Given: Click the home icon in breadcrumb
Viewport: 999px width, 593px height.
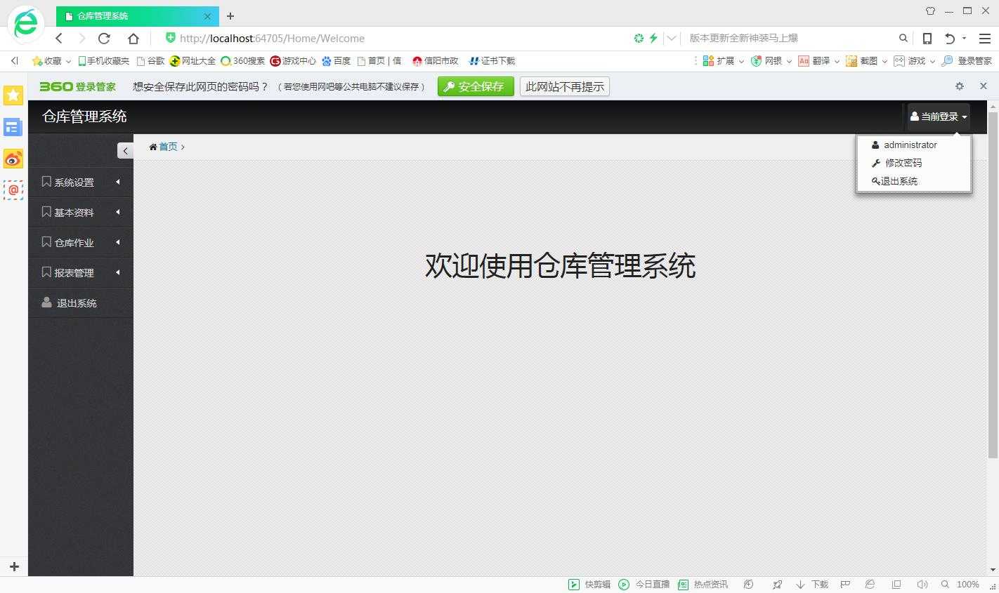Looking at the screenshot, I should click(x=153, y=147).
